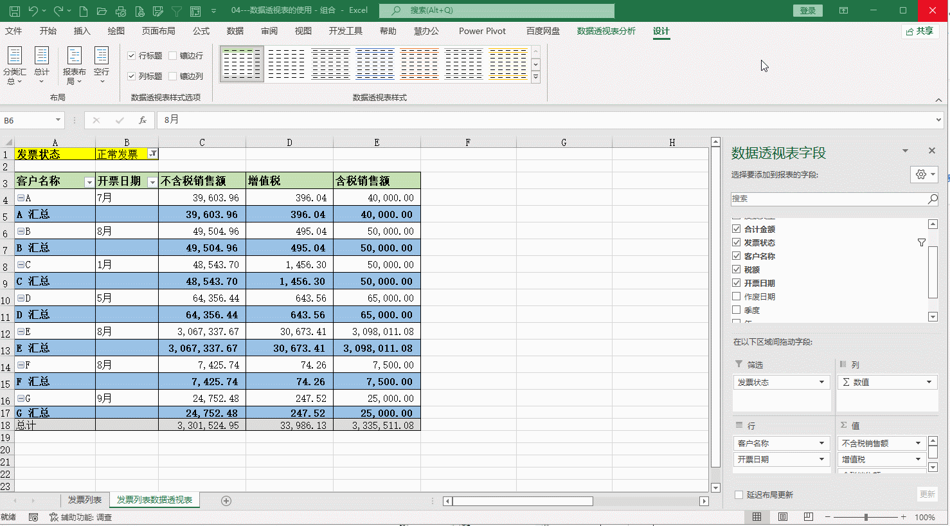Click the 共享 Share button
This screenshot has height=526, width=950.
(920, 31)
